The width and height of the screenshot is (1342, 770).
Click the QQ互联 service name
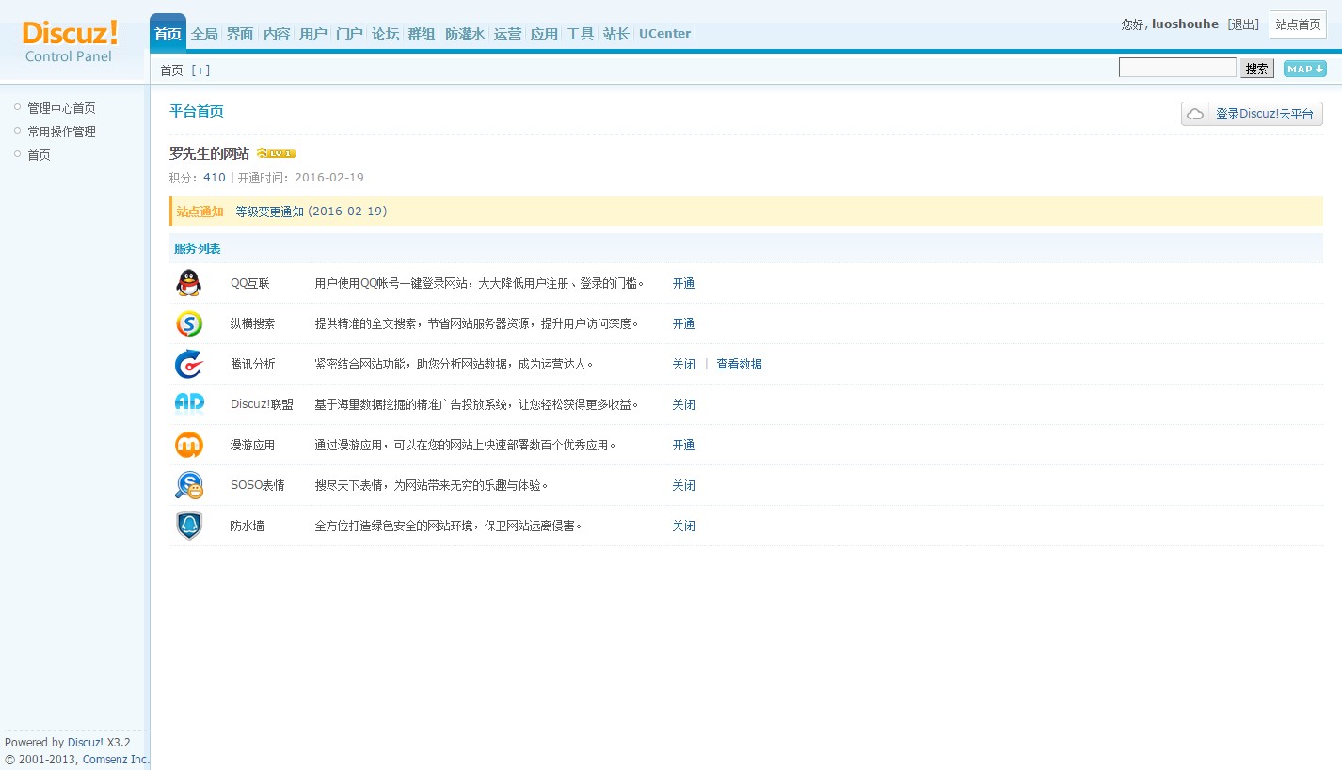pos(250,283)
